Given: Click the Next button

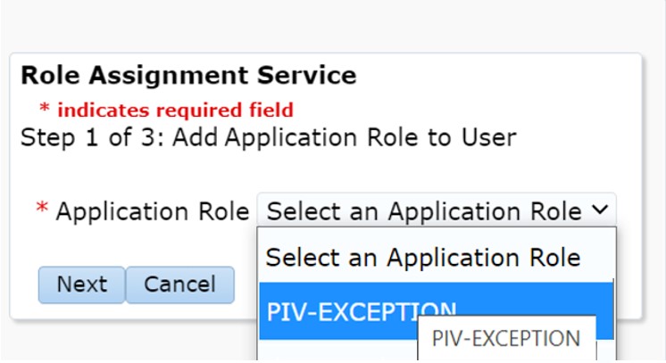Looking at the screenshot, I should (x=81, y=285).
